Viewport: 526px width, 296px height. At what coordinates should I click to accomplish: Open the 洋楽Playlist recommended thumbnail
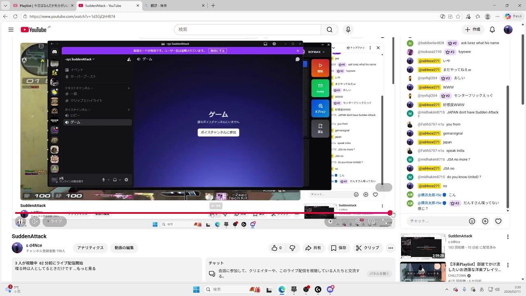pyautogui.click(x=423, y=272)
